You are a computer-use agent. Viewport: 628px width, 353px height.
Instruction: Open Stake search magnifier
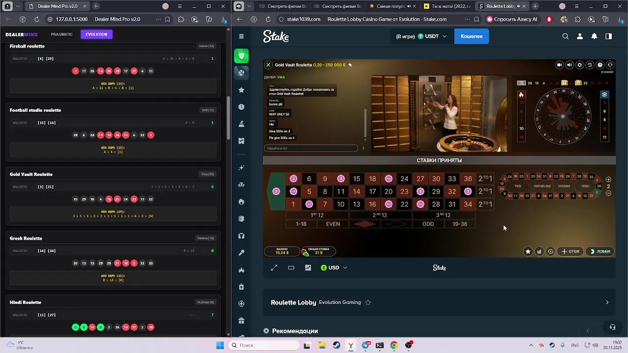click(x=565, y=36)
